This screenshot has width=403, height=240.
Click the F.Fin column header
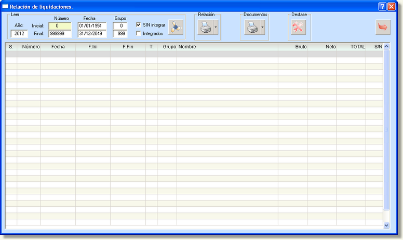point(128,47)
